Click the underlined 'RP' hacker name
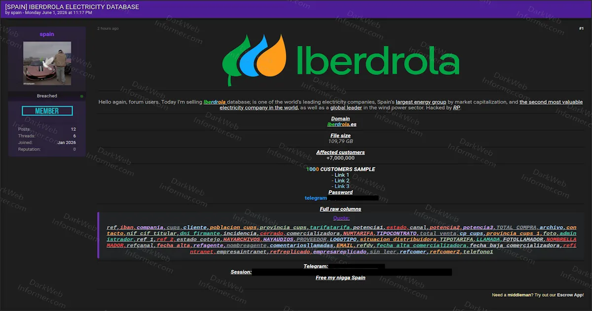 (456, 108)
